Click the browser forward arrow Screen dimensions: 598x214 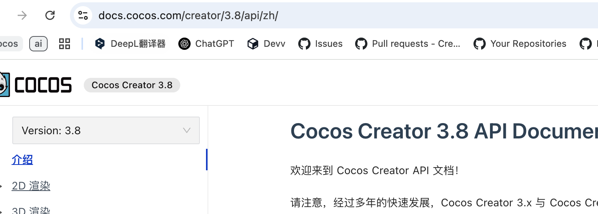(22, 15)
